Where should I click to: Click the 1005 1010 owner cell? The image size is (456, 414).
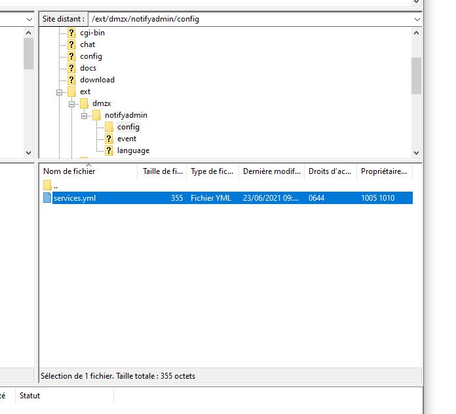click(378, 198)
